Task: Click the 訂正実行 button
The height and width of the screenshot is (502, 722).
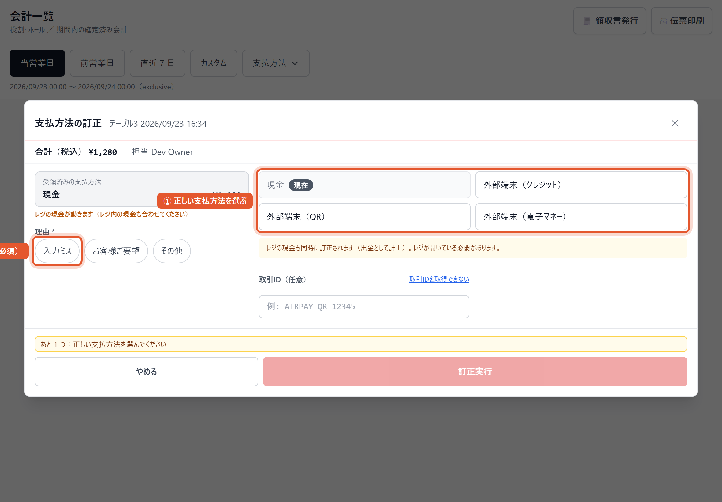Action: click(x=475, y=372)
